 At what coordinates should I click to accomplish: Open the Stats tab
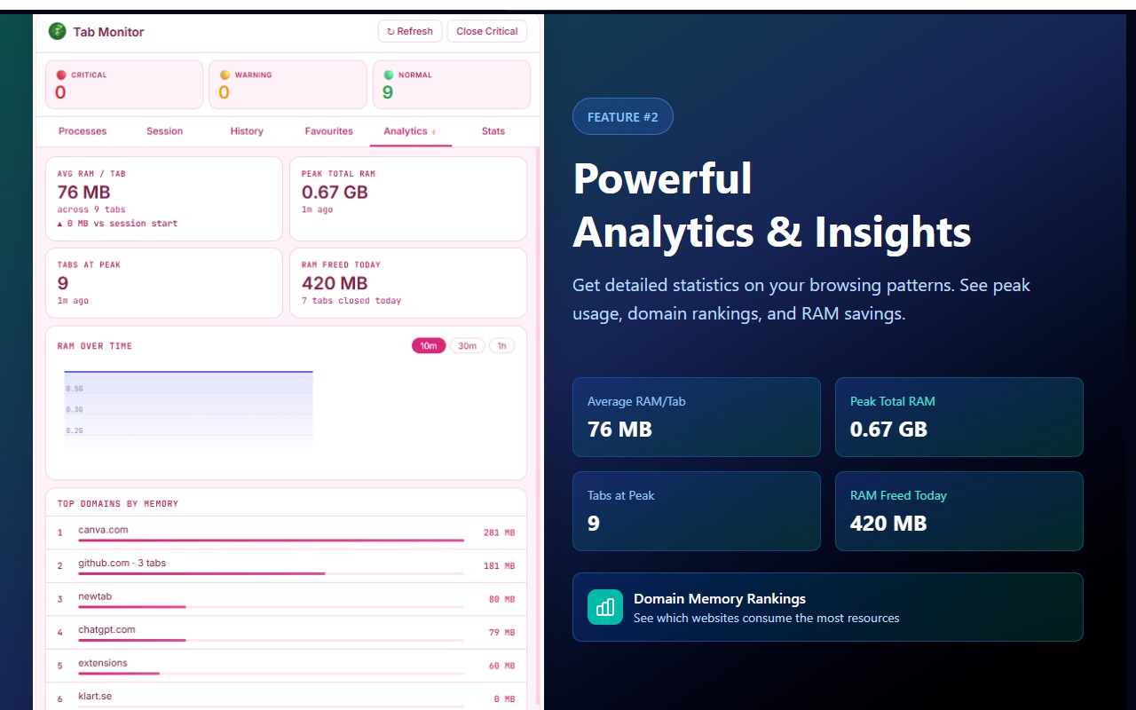coord(493,131)
